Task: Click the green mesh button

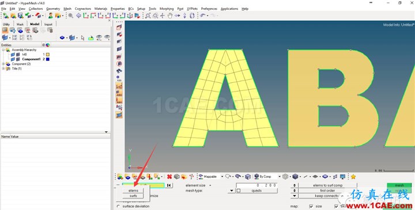Action: tap(399, 185)
